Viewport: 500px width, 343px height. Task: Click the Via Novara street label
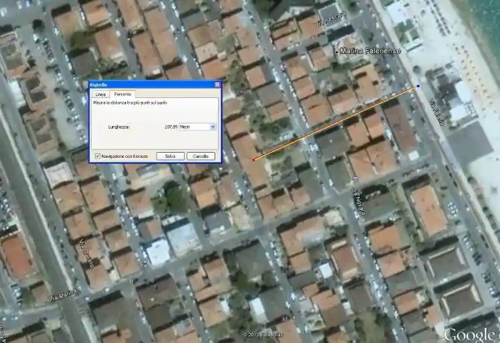(x=358, y=201)
